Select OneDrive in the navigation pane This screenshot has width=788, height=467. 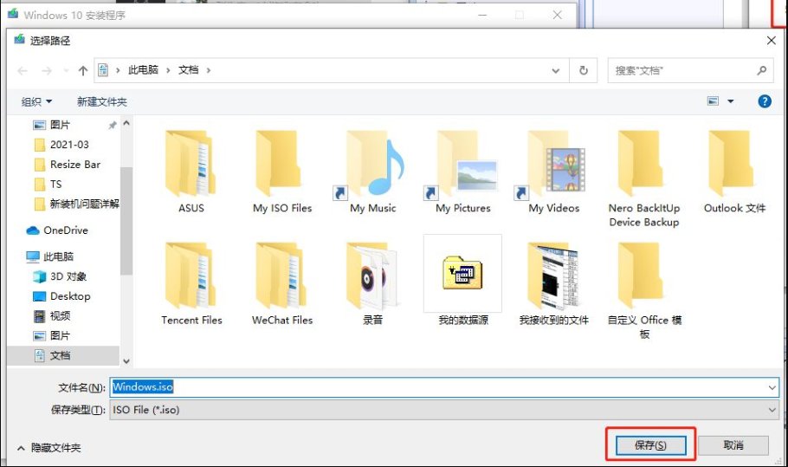pos(65,230)
